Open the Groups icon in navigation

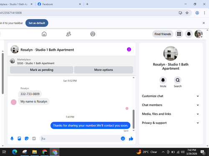(x=93, y=34)
